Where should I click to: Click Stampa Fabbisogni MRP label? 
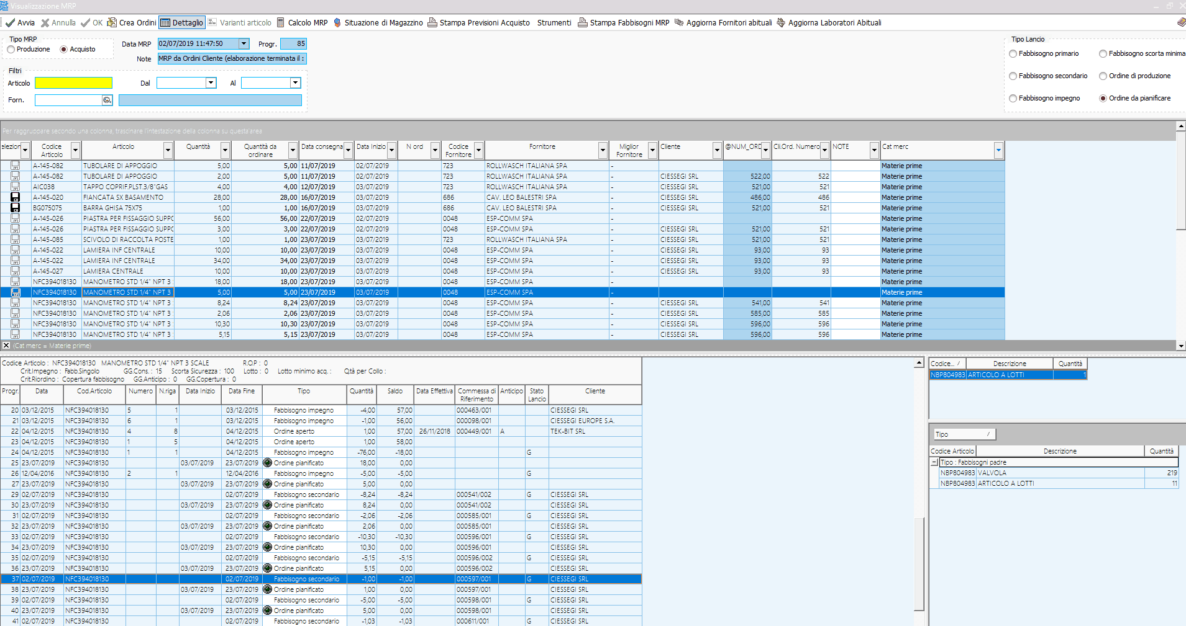(629, 23)
